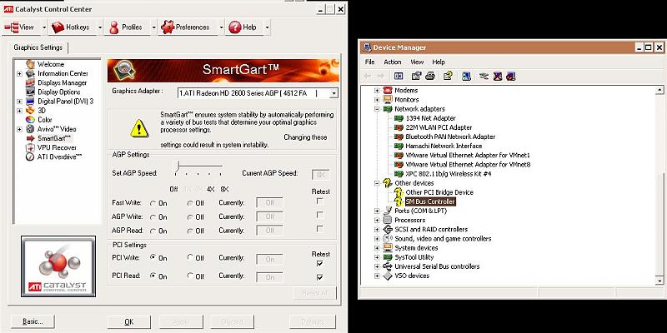Select the Avivo Video tree item
This screenshot has width=667, height=333.
coord(57,129)
